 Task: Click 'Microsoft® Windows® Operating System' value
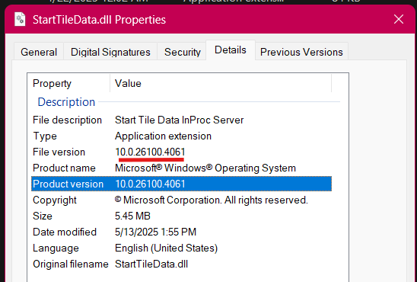coord(205,168)
